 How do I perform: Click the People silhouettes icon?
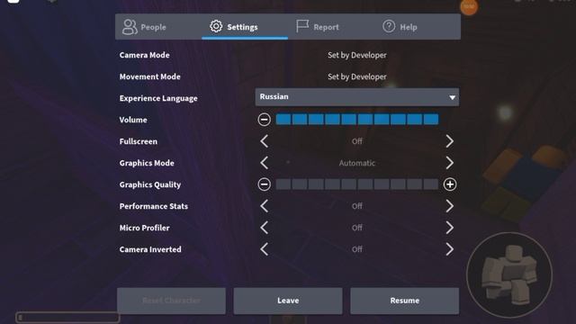(130, 27)
